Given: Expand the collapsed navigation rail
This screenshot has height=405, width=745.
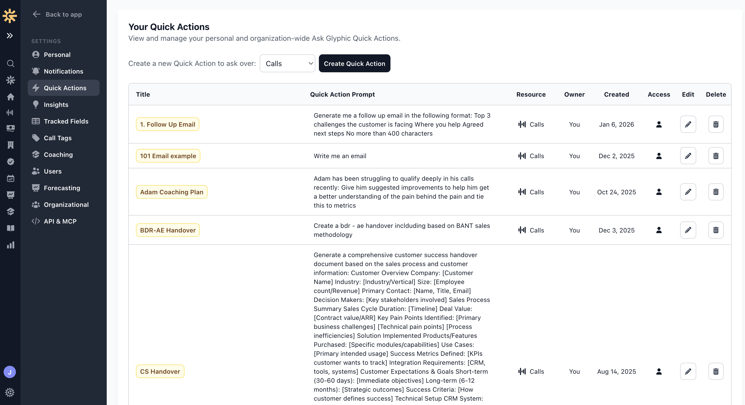Looking at the screenshot, I should click(10, 36).
